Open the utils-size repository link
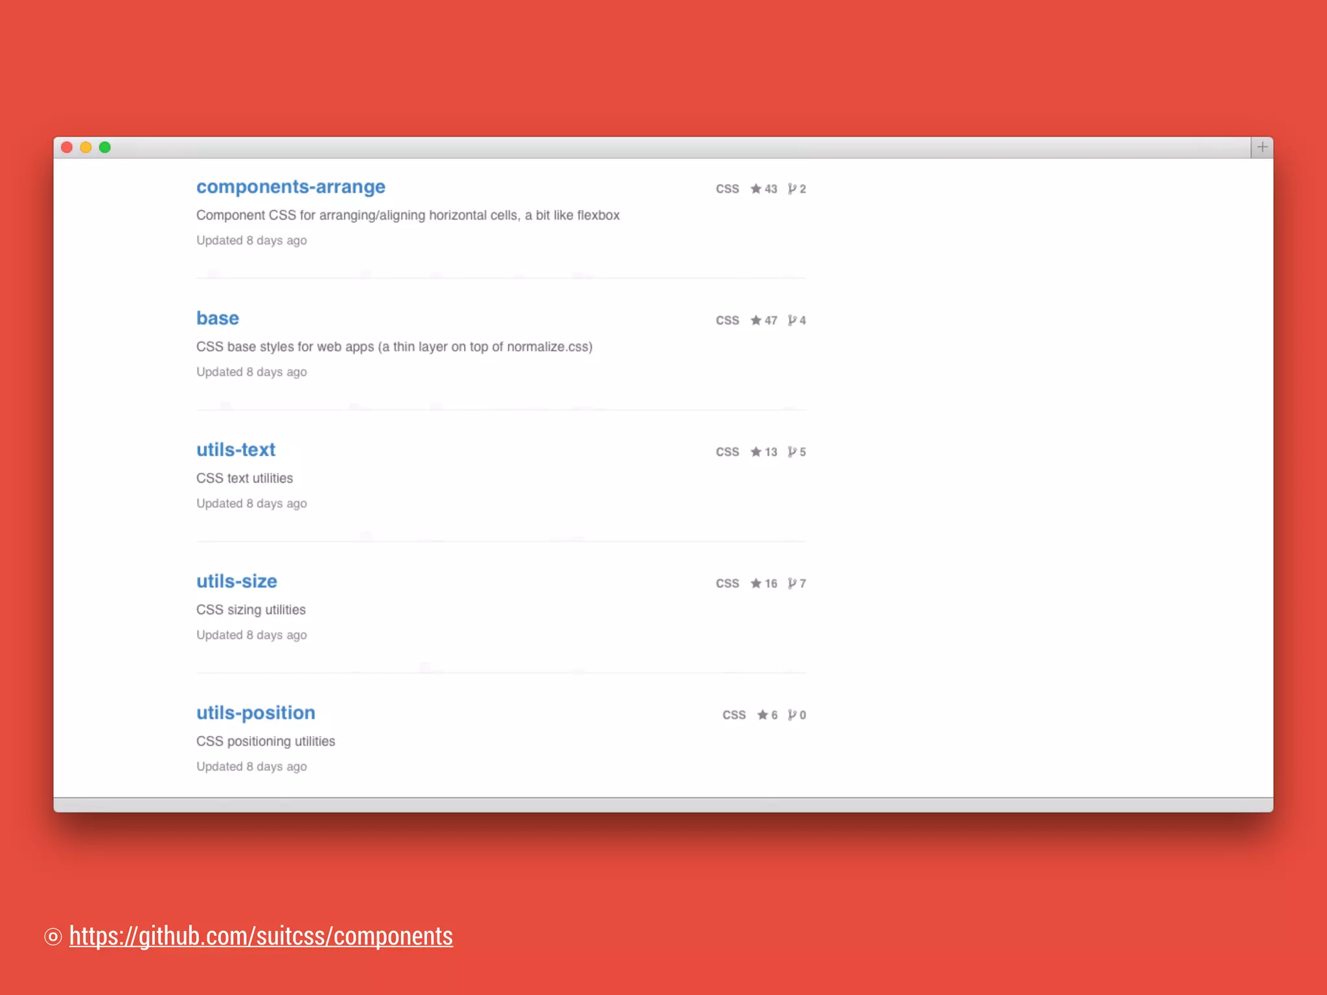Image resolution: width=1327 pixels, height=995 pixels. [x=237, y=581]
